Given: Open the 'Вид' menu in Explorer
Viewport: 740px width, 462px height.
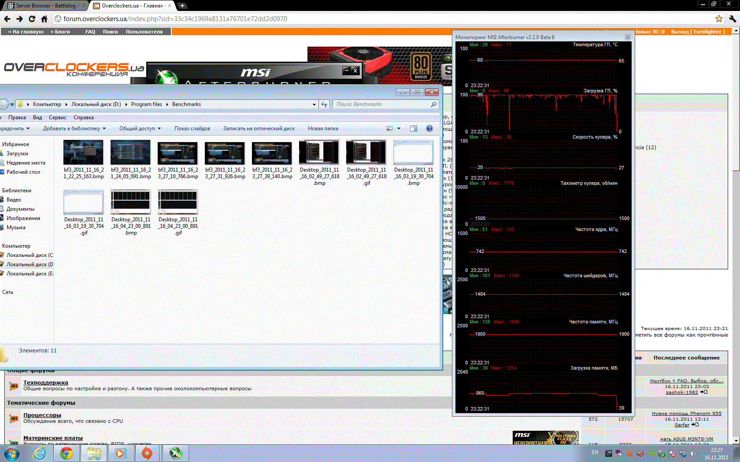Looking at the screenshot, I should click(x=37, y=117).
